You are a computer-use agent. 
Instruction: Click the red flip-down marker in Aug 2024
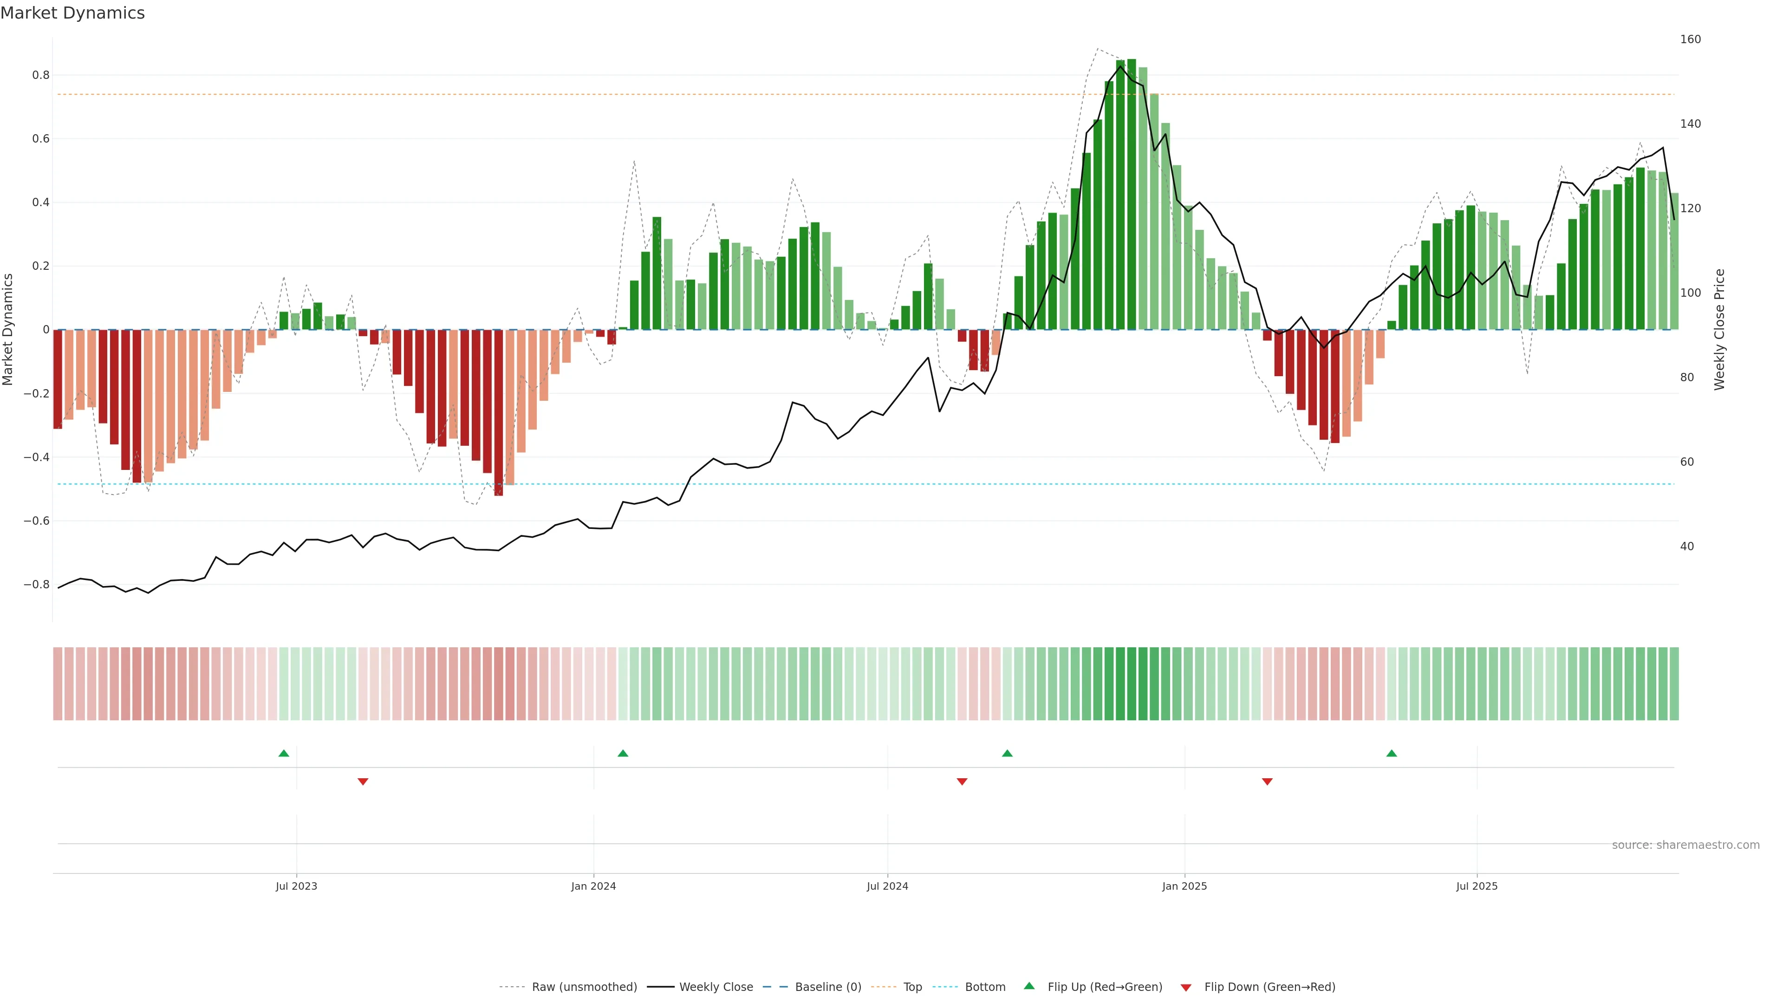pyautogui.click(x=962, y=782)
